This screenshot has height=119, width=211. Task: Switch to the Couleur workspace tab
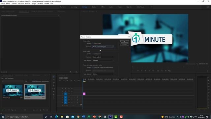click(x=94, y=7)
